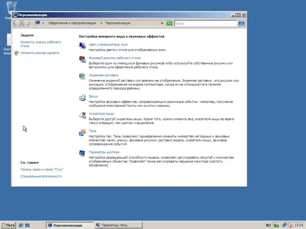
Task: Click the Theme icon
Action: (82, 132)
